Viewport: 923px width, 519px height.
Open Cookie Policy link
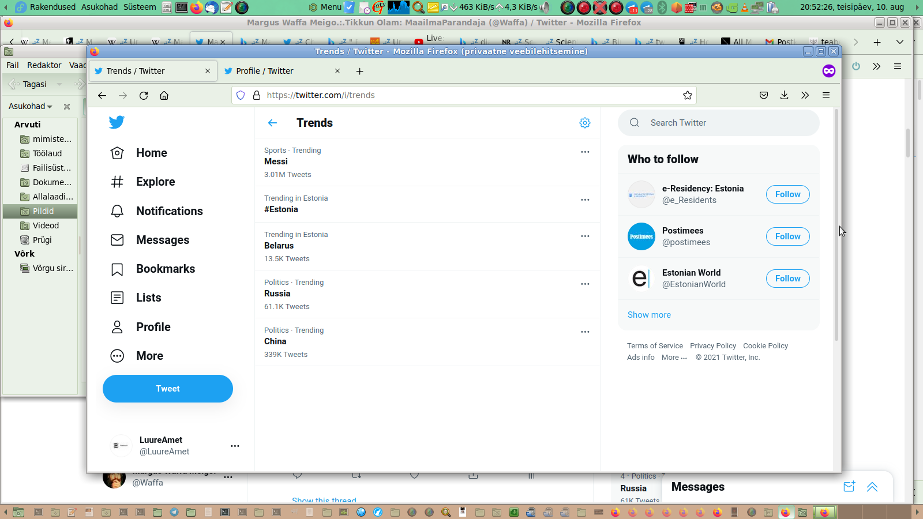click(x=766, y=346)
